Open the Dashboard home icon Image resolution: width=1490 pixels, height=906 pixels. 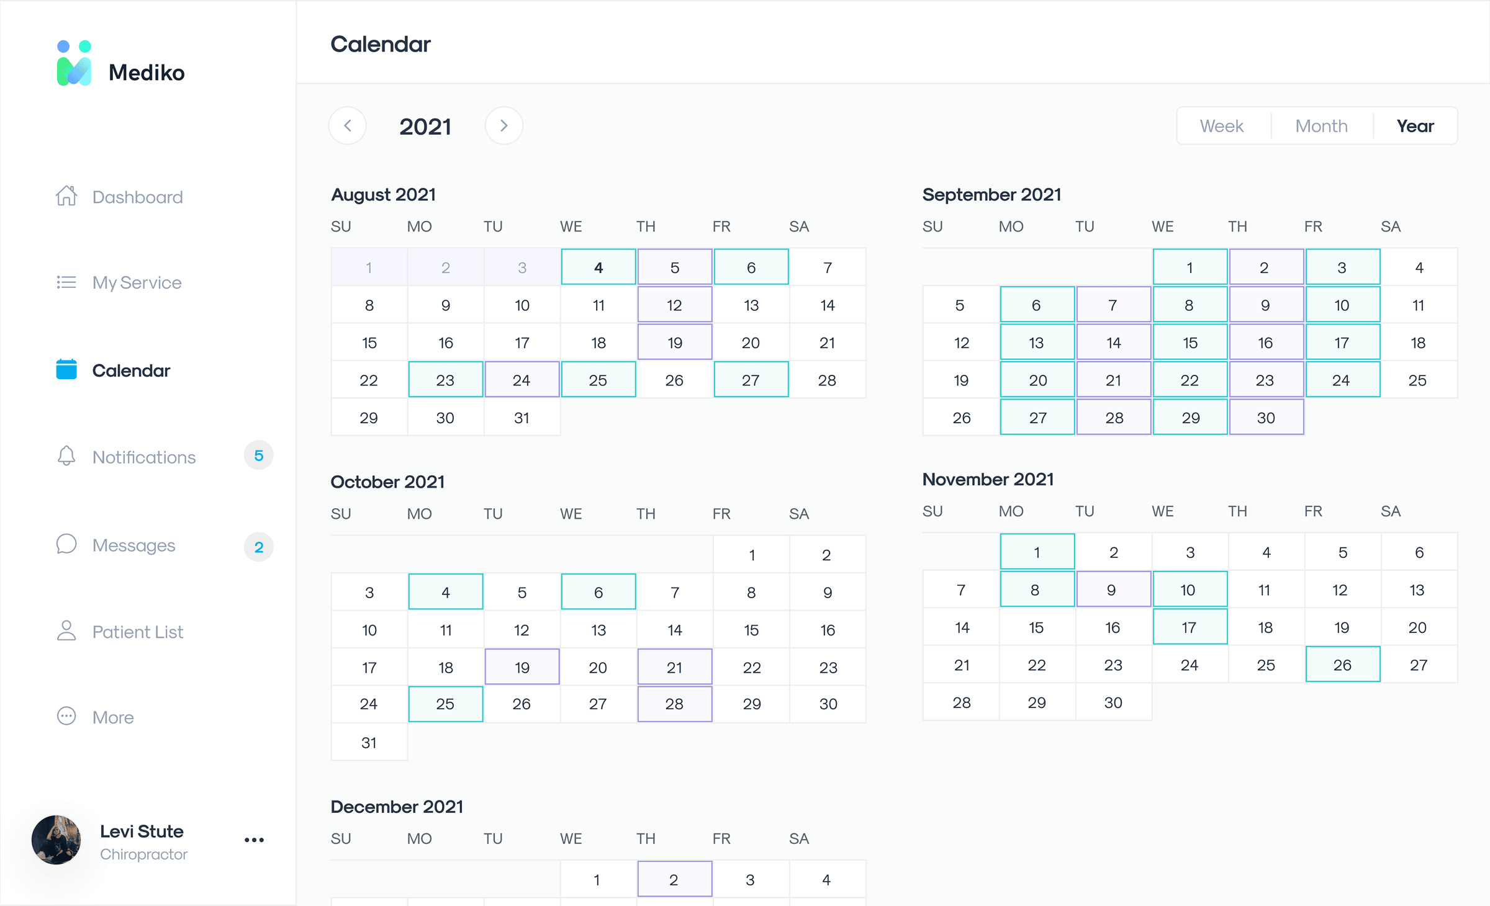click(x=66, y=196)
